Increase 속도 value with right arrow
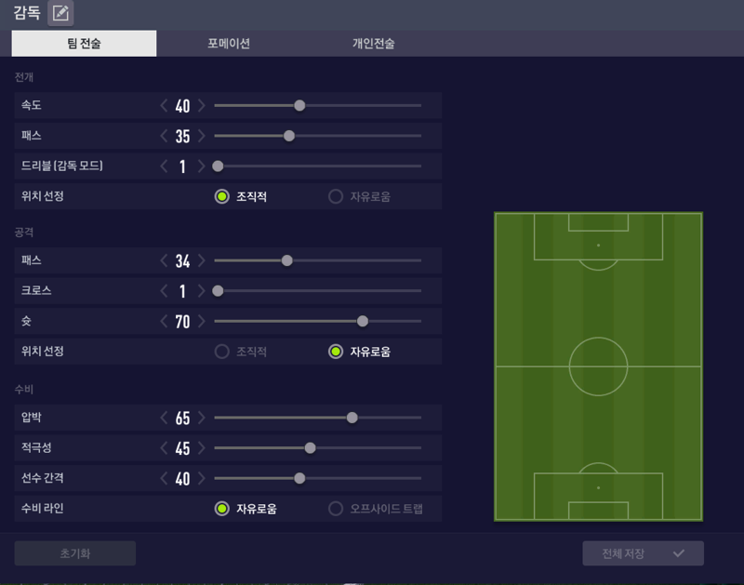 (202, 105)
